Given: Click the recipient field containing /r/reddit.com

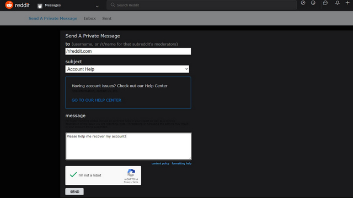Looking at the screenshot, I should pyautogui.click(x=128, y=51).
